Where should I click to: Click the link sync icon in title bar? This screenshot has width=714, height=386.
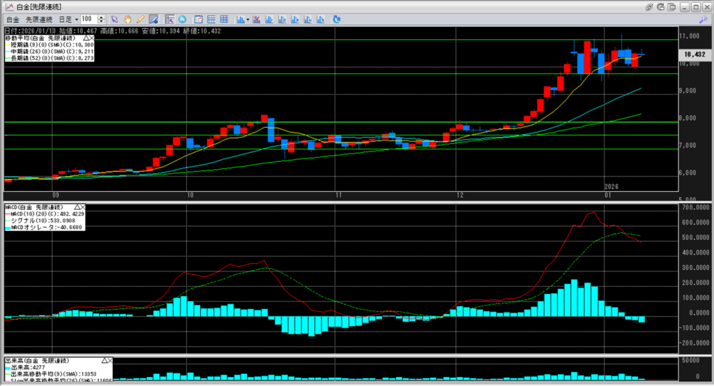pos(649,6)
